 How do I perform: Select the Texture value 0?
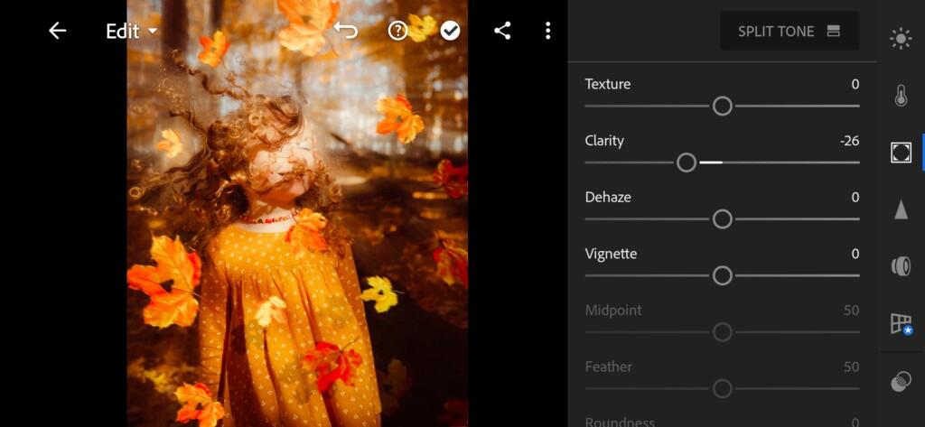[855, 84]
